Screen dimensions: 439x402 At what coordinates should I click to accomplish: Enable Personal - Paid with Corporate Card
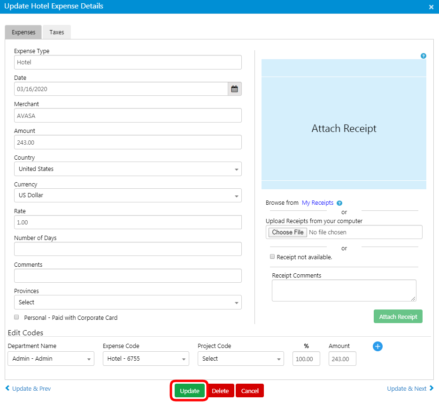pyautogui.click(x=17, y=317)
